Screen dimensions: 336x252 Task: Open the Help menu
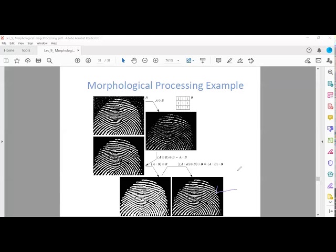tap(54, 43)
